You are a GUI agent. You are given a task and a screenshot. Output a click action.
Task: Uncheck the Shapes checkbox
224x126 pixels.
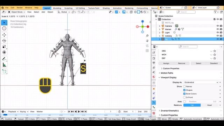click(x=184, y=90)
